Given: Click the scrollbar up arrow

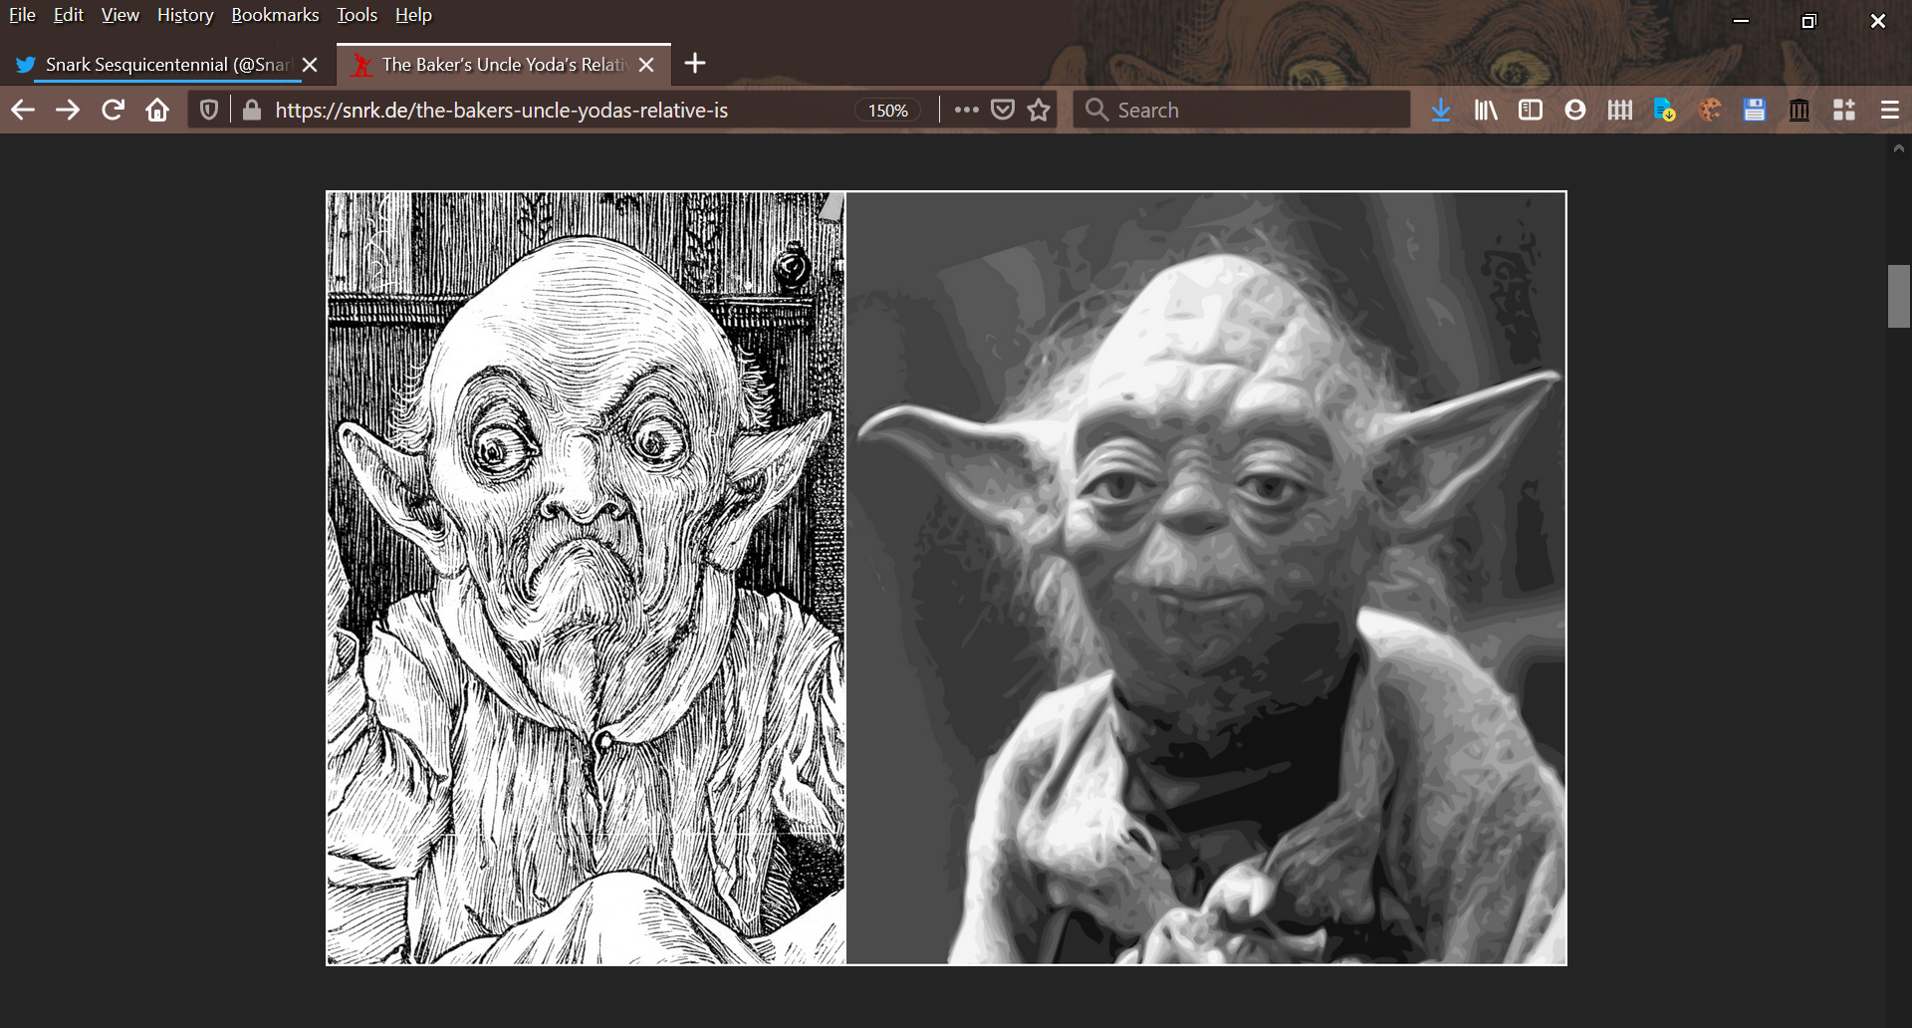Looking at the screenshot, I should point(1898,148).
